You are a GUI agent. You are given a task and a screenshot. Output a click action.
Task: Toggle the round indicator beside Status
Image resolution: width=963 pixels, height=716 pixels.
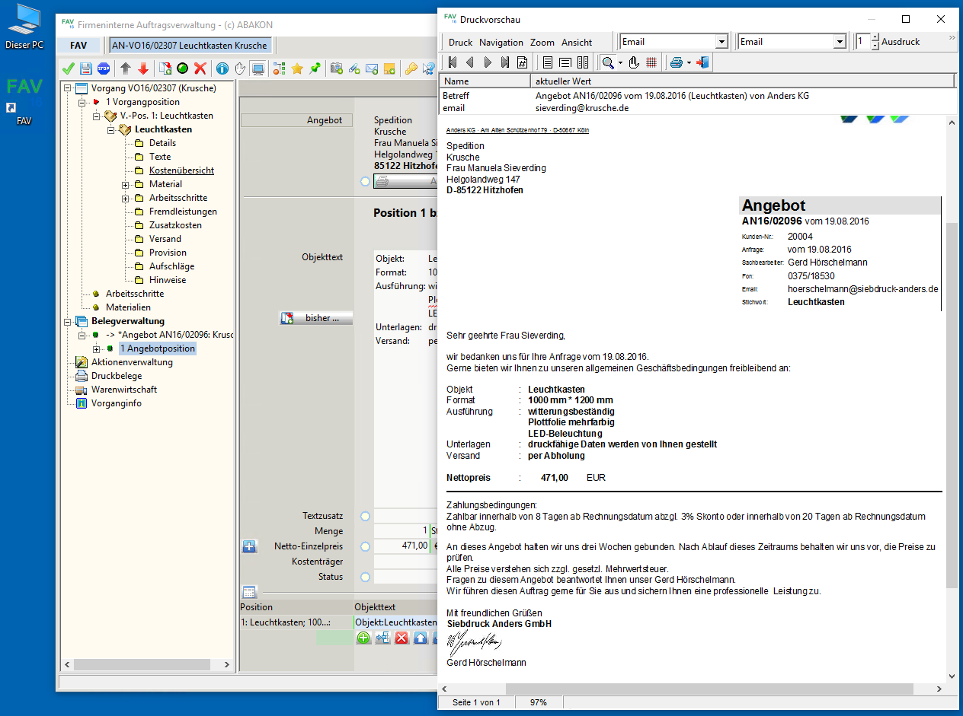pos(365,577)
